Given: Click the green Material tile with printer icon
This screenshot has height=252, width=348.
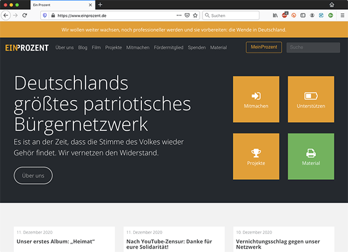Looking at the screenshot, I should click(x=311, y=157).
